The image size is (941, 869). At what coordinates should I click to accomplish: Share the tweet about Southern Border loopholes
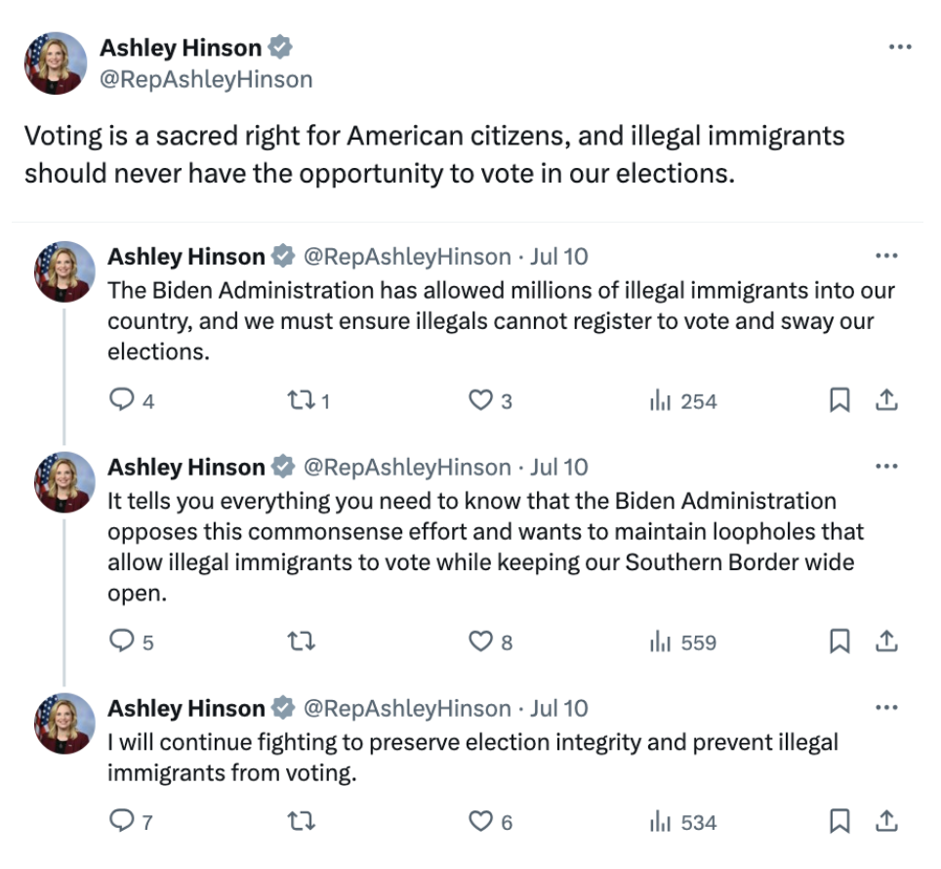[885, 641]
